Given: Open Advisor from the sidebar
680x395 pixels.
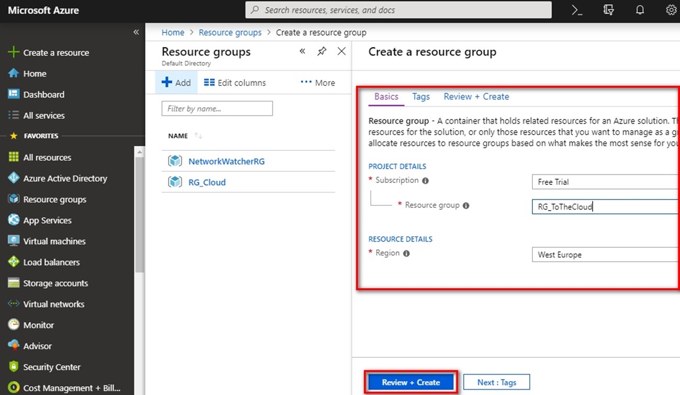Looking at the screenshot, I should [37, 346].
